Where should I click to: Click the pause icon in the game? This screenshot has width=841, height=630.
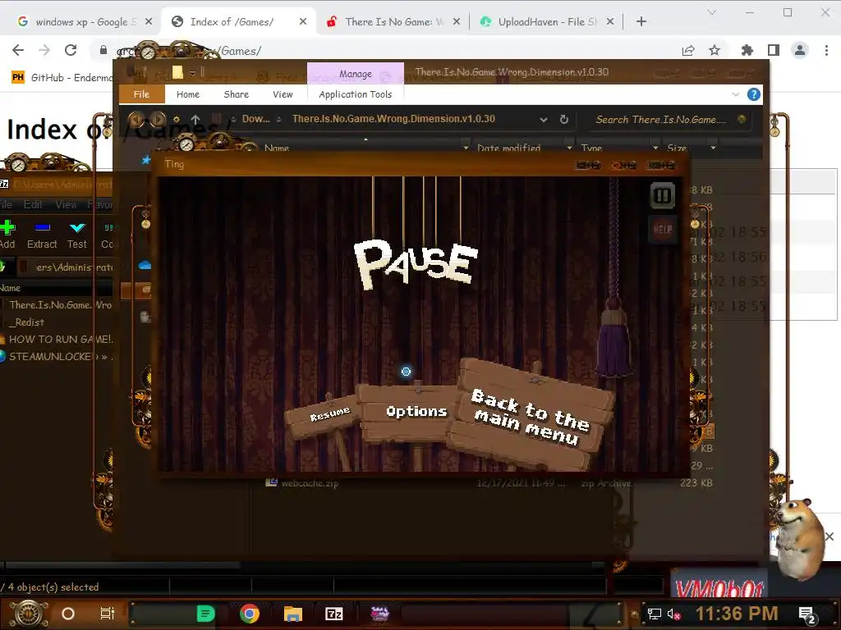[663, 196]
